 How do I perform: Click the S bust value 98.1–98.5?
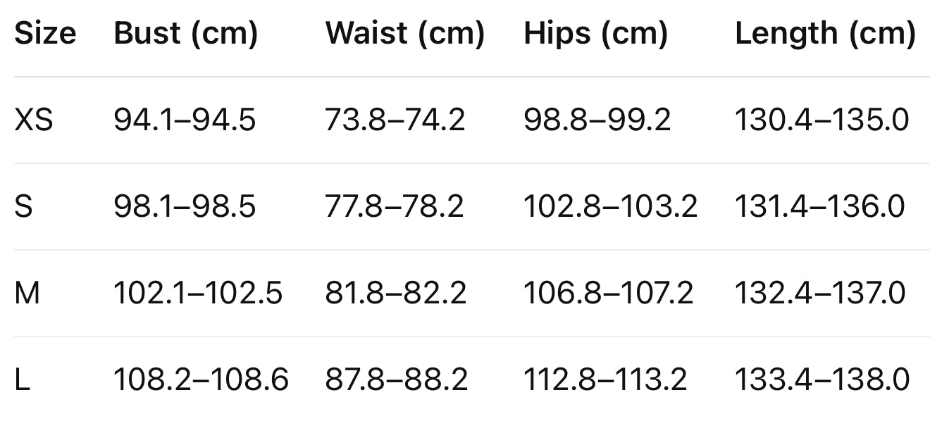point(185,207)
